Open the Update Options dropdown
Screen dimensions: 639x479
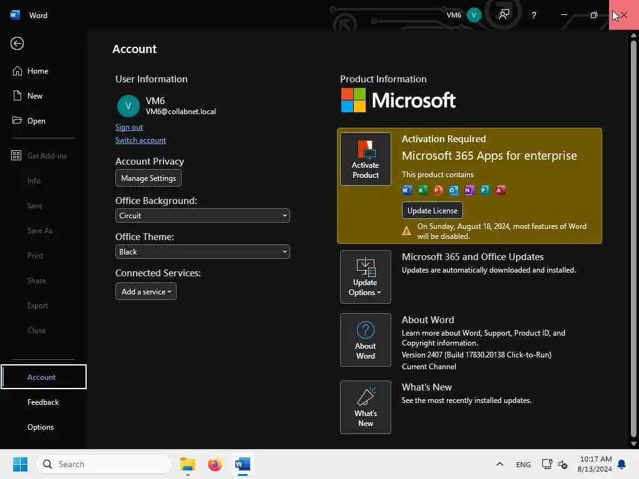click(366, 277)
